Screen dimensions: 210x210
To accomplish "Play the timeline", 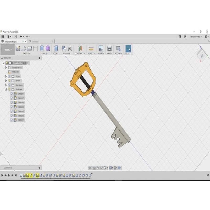I will pyautogui.click(x=9, y=175).
